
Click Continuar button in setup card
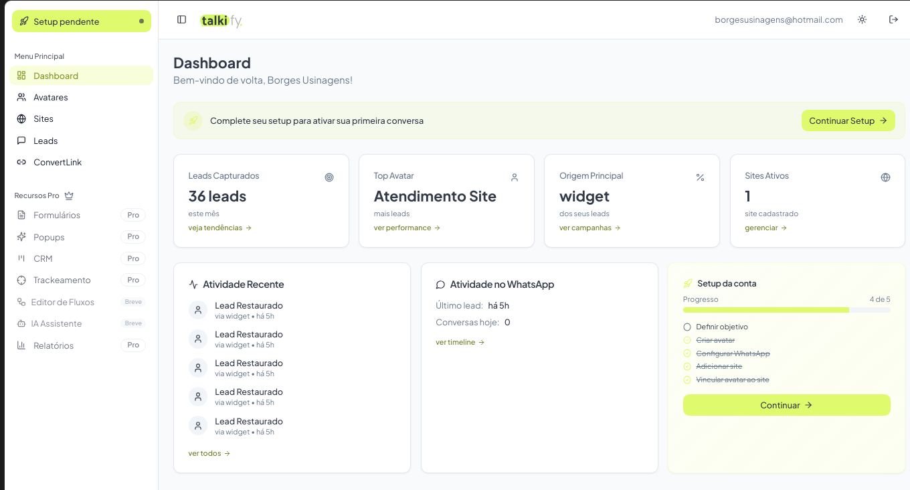point(787,405)
